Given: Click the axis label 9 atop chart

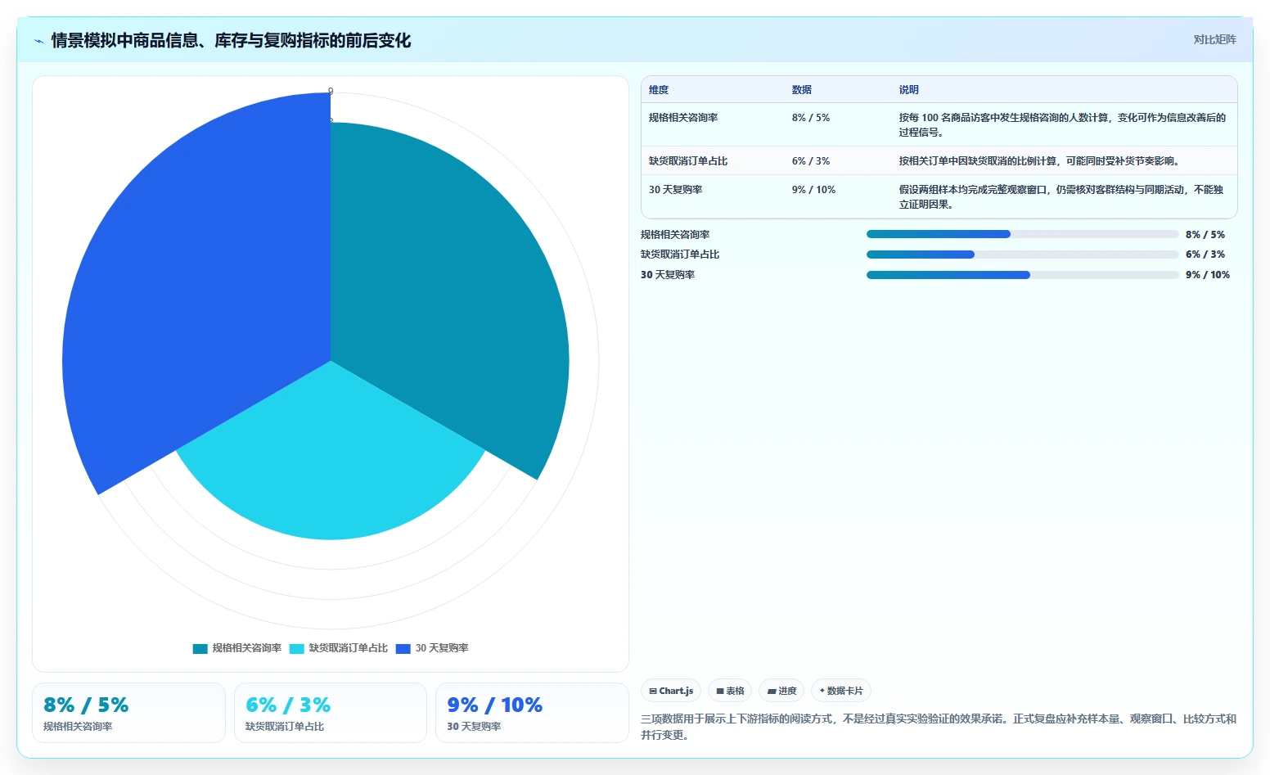Looking at the screenshot, I should click(x=331, y=92).
